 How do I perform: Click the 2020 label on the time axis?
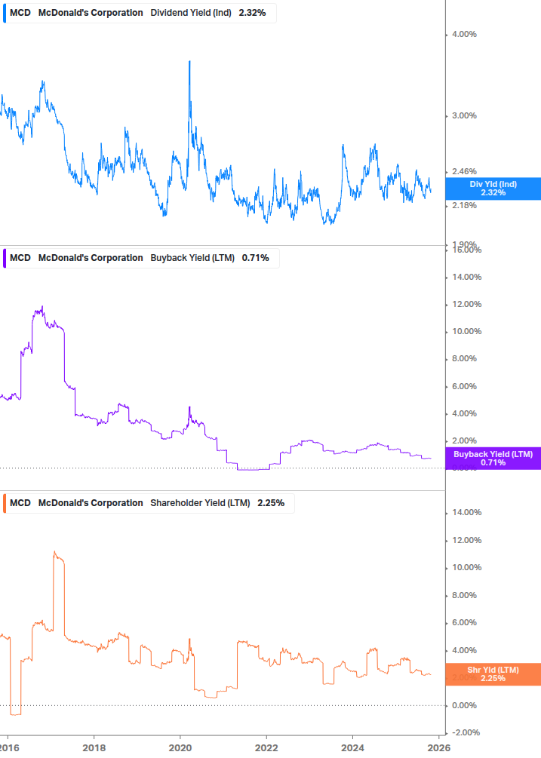point(180,747)
